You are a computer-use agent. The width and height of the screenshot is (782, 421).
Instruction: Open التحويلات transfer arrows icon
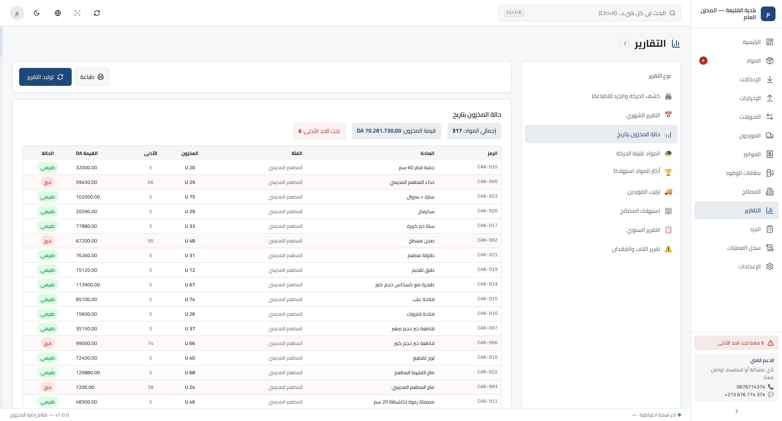(770, 117)
